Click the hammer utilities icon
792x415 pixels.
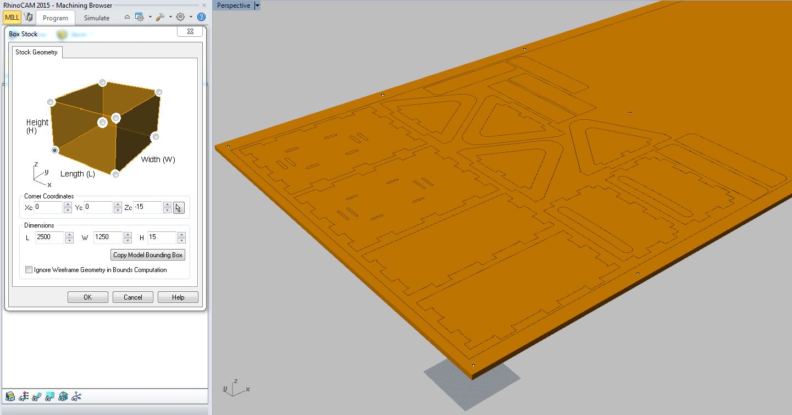[x=160, y=17]
